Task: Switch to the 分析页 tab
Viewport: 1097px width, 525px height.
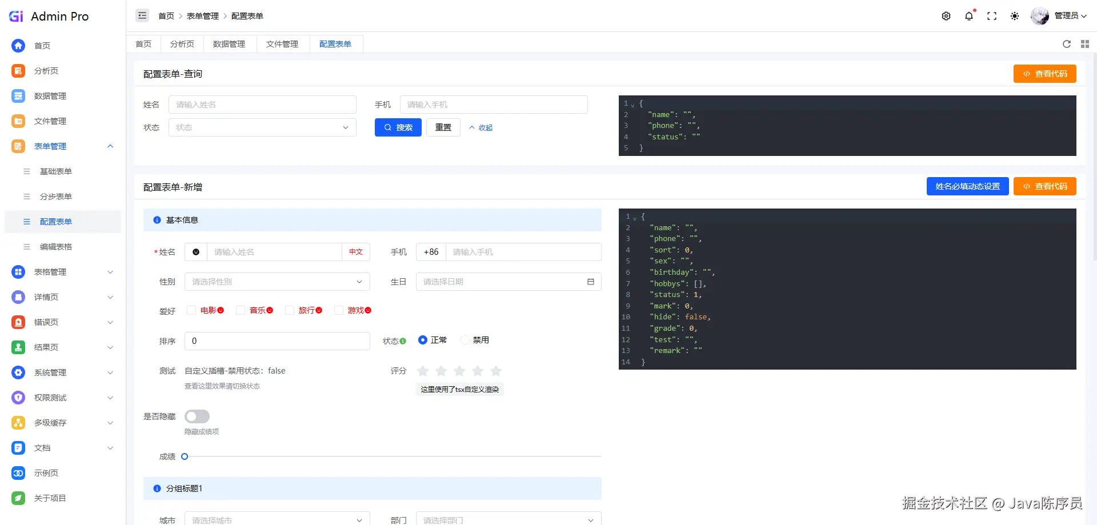Action: [x=182, y=44]
